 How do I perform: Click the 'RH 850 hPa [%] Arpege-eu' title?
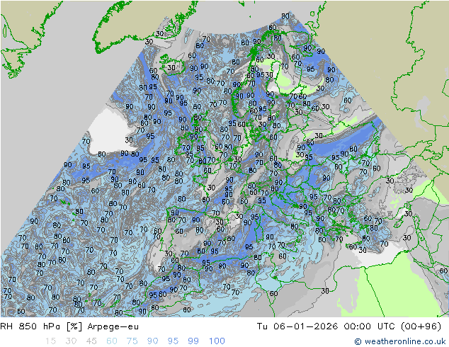(x=69, y=326)
